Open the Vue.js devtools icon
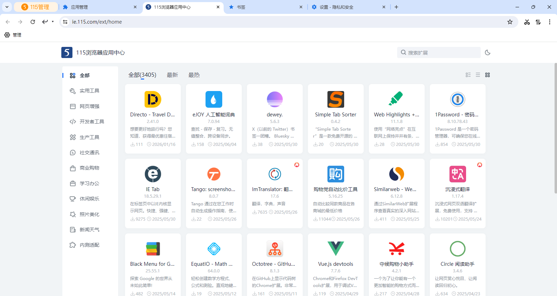This screenshot has width=557, height=296. pyautogui.click(x=335, y=249)
